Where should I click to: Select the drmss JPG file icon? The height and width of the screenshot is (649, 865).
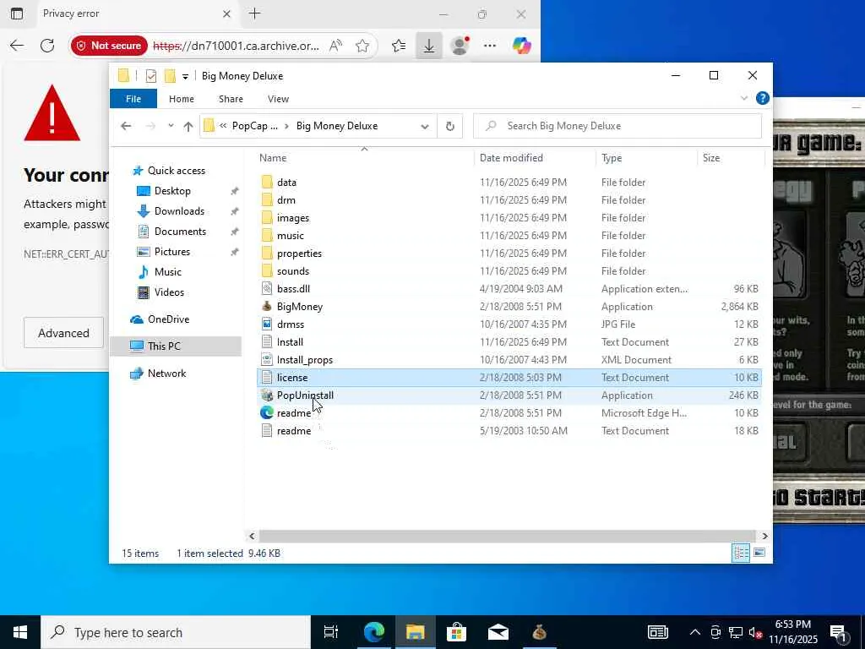(267, 324)
